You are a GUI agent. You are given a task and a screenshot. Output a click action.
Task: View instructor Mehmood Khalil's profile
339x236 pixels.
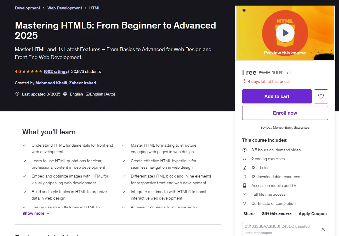pyautogui.click(x=51, y=83)
